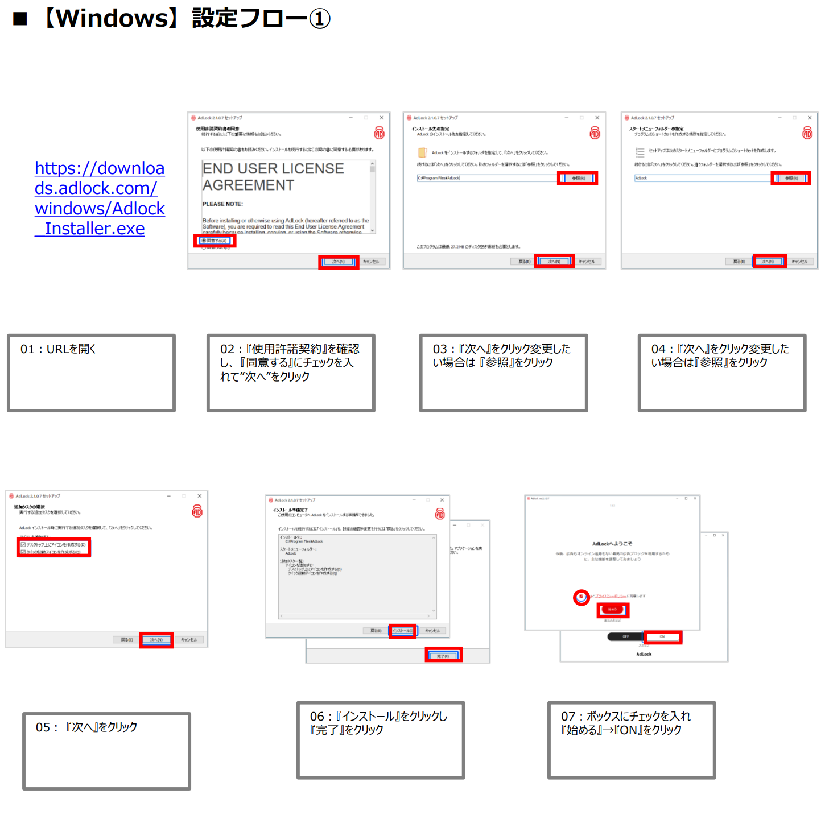Minimize the license agreement setup window
The image size is (829, 815).
350,118
